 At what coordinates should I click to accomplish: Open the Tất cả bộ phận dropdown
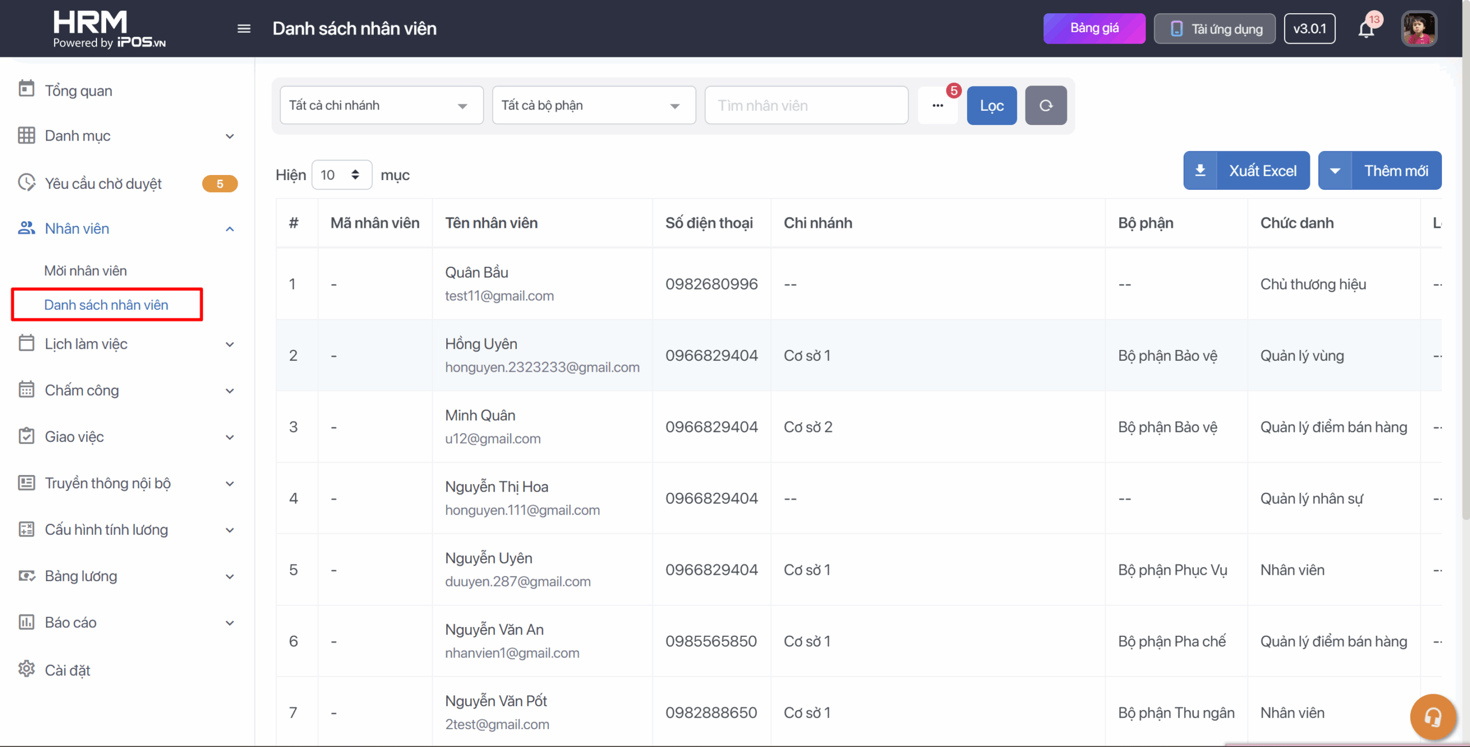[594, 106]
